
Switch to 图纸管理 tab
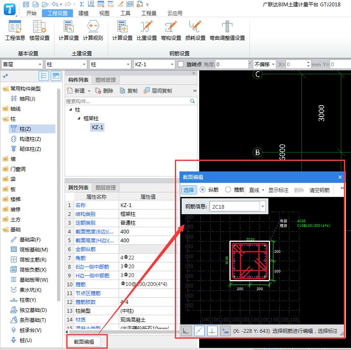[106, 80]
